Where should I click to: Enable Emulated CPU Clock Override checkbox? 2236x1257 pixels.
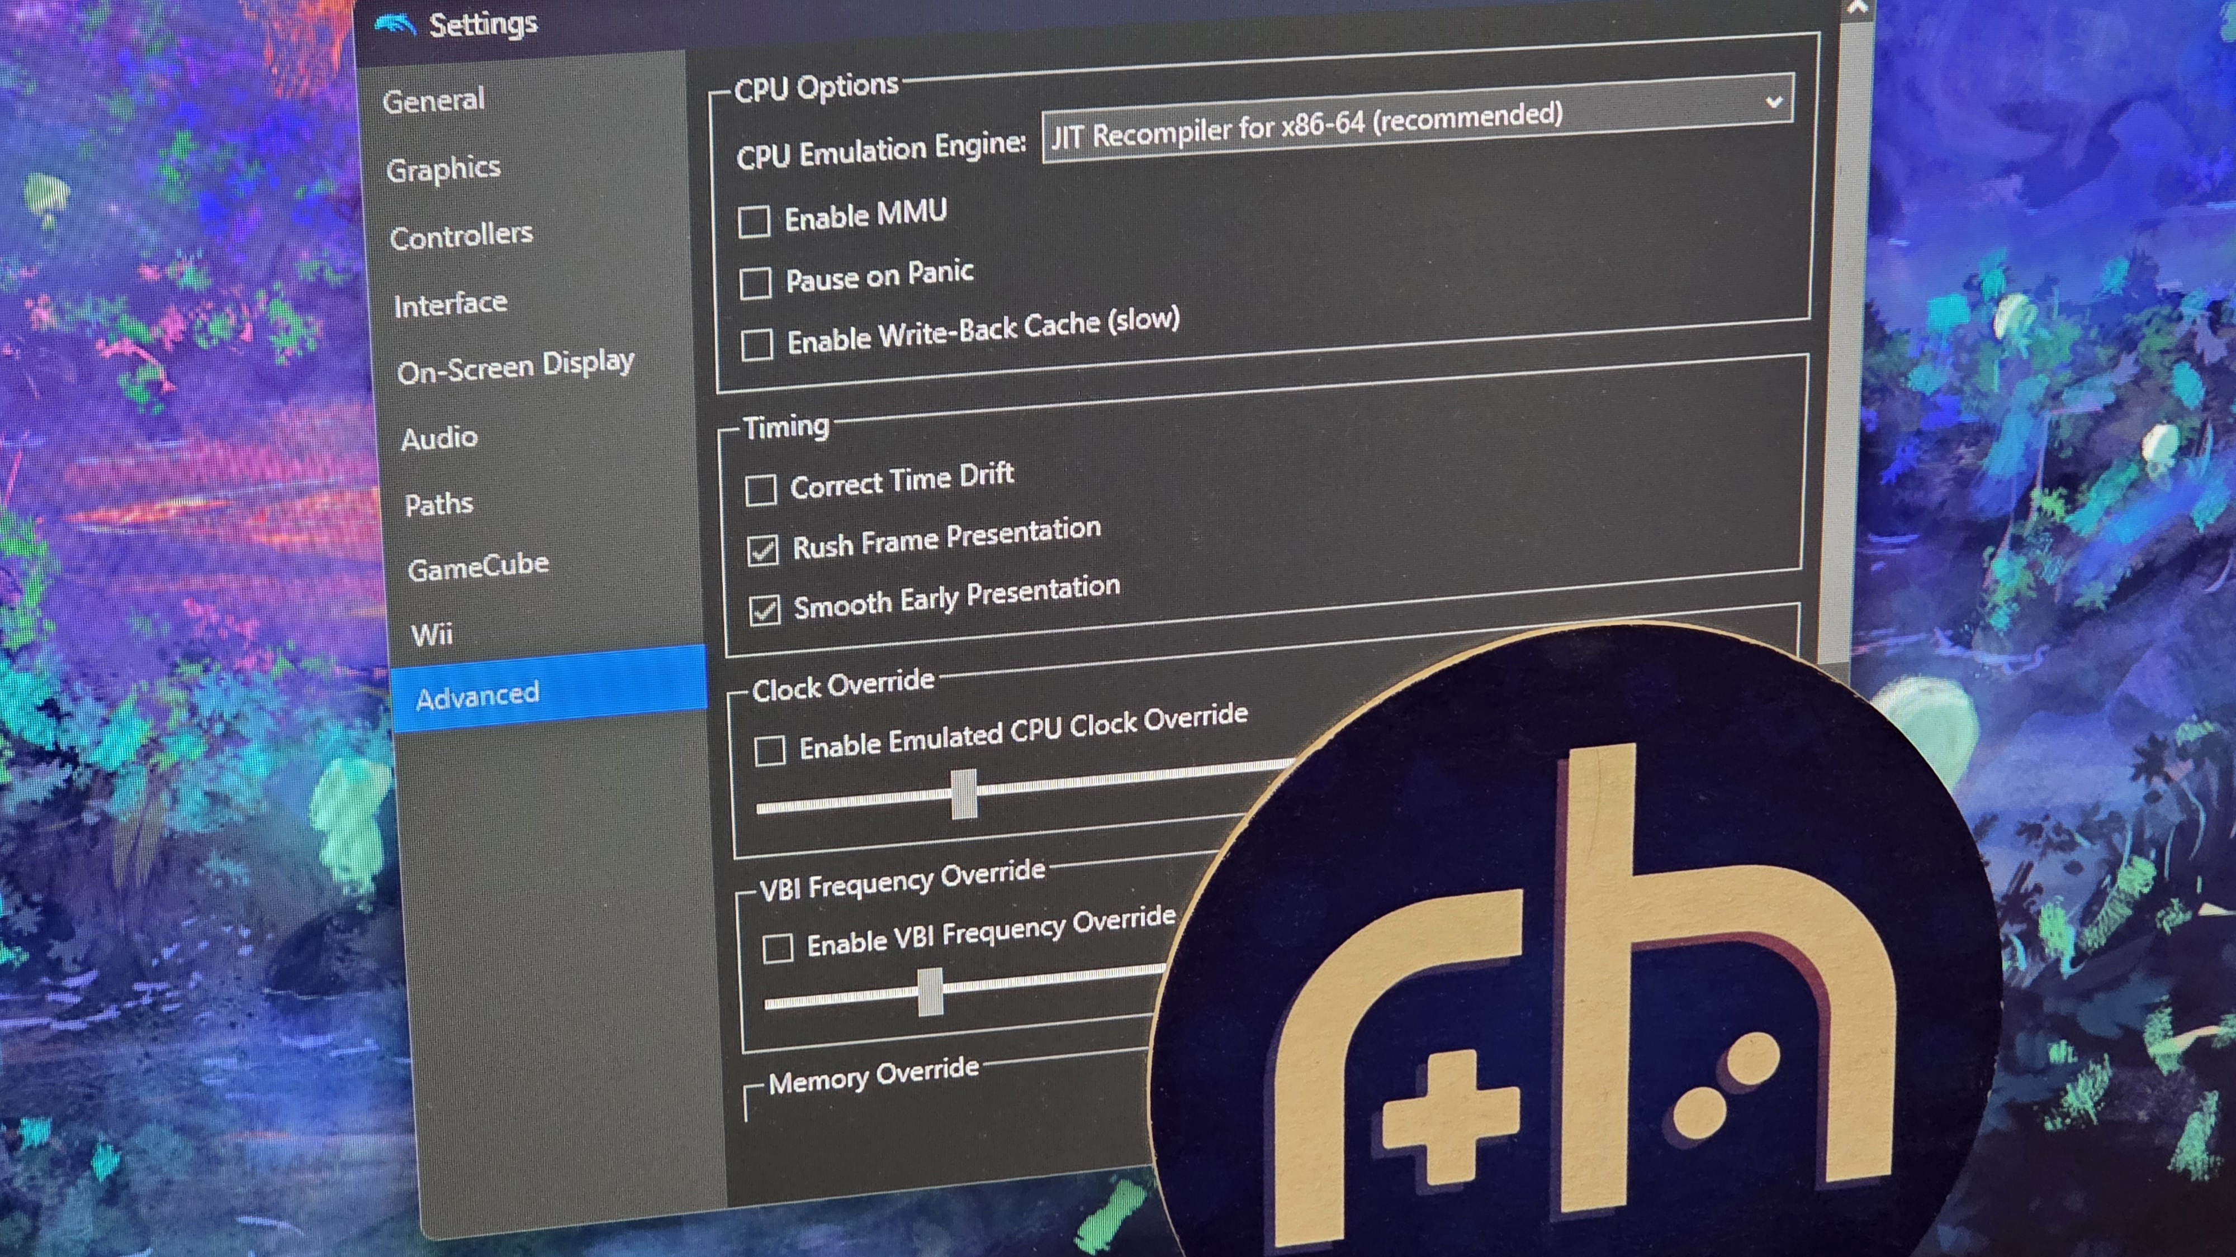tap(770, 750)
